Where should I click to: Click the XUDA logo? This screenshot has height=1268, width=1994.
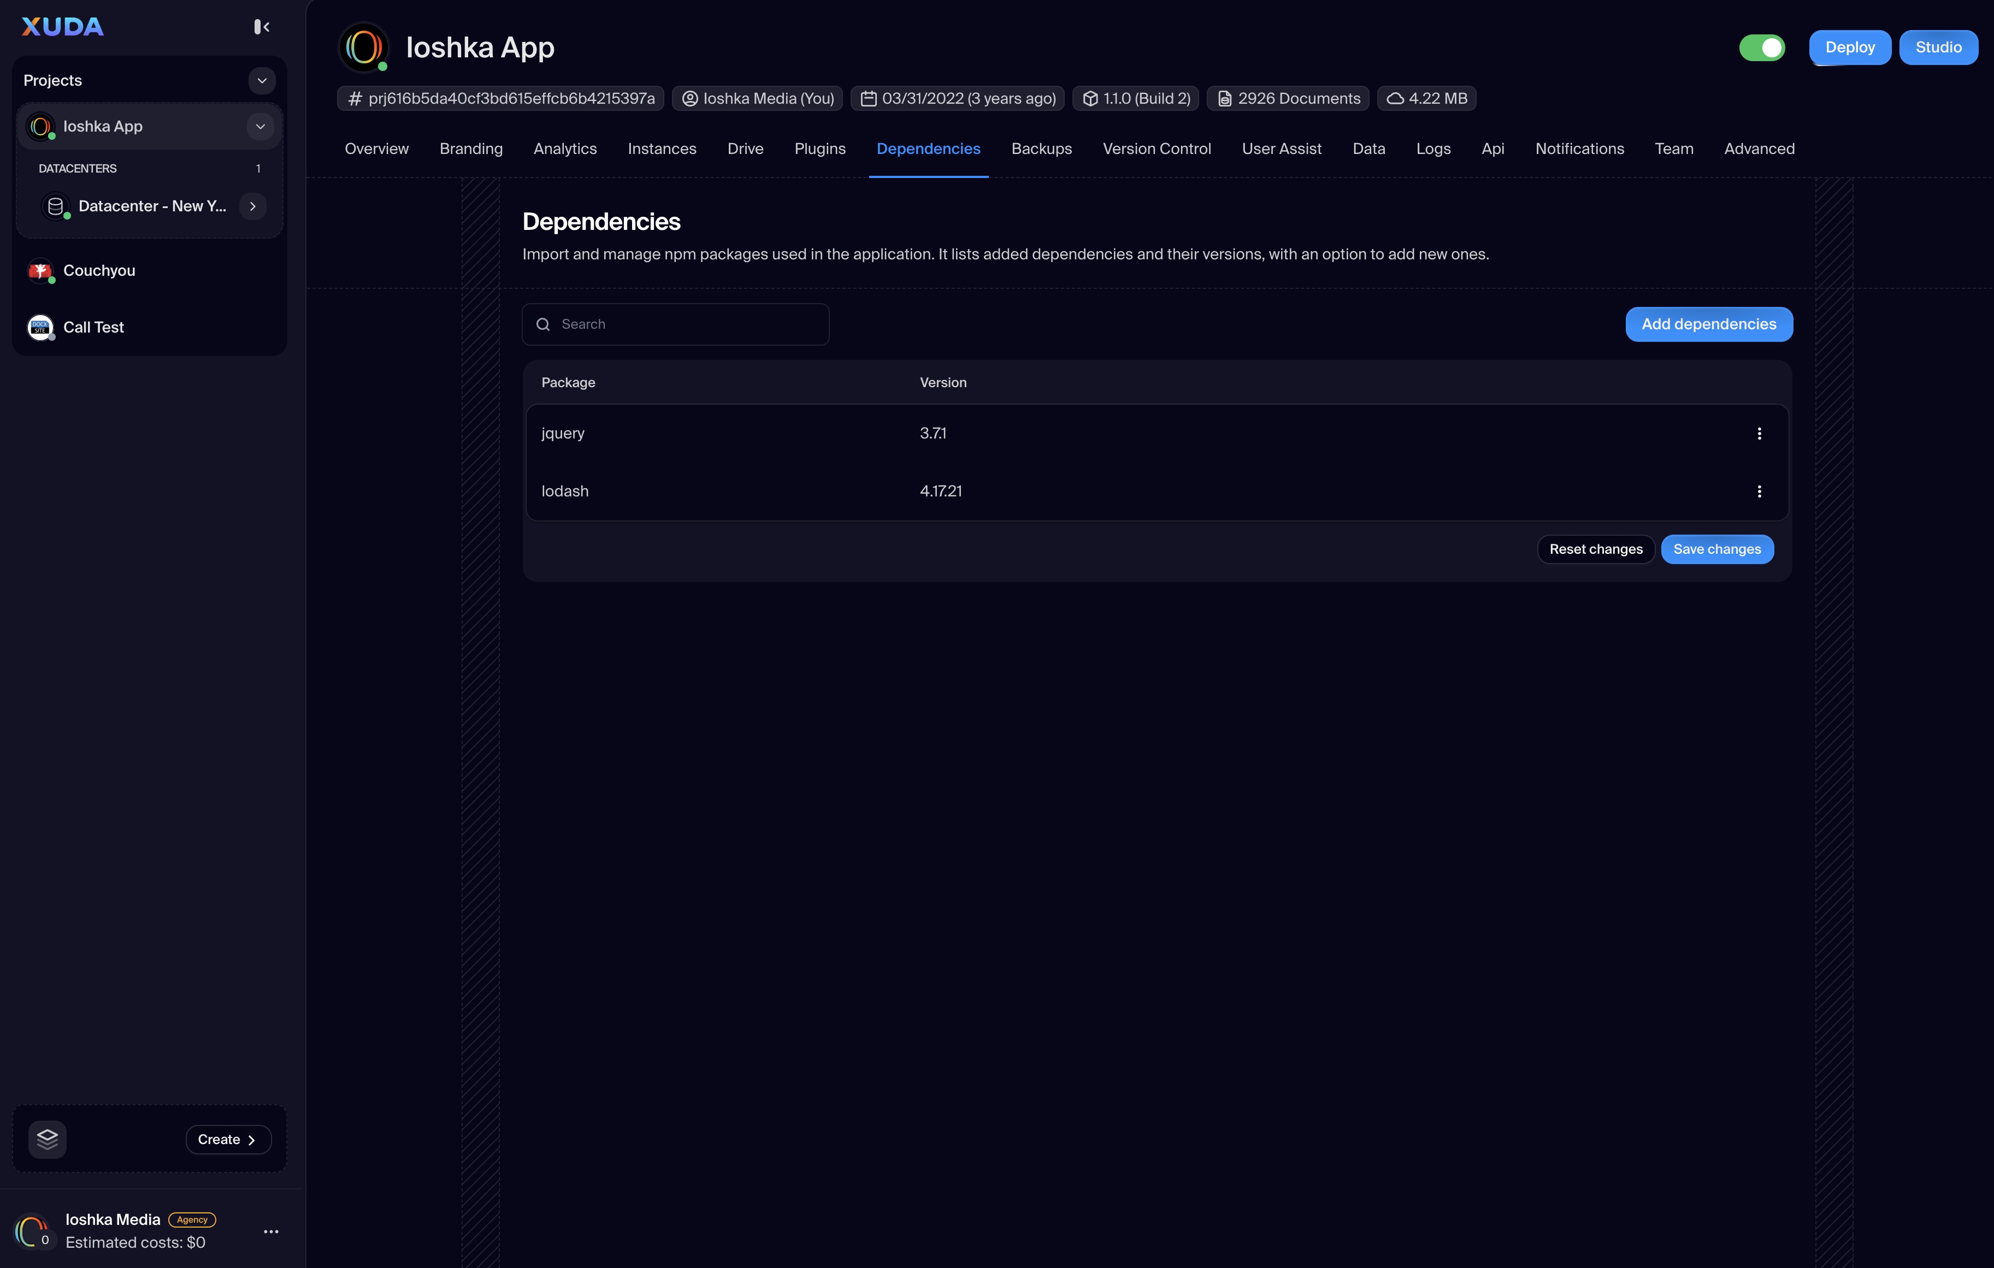(x=63, y=27)
